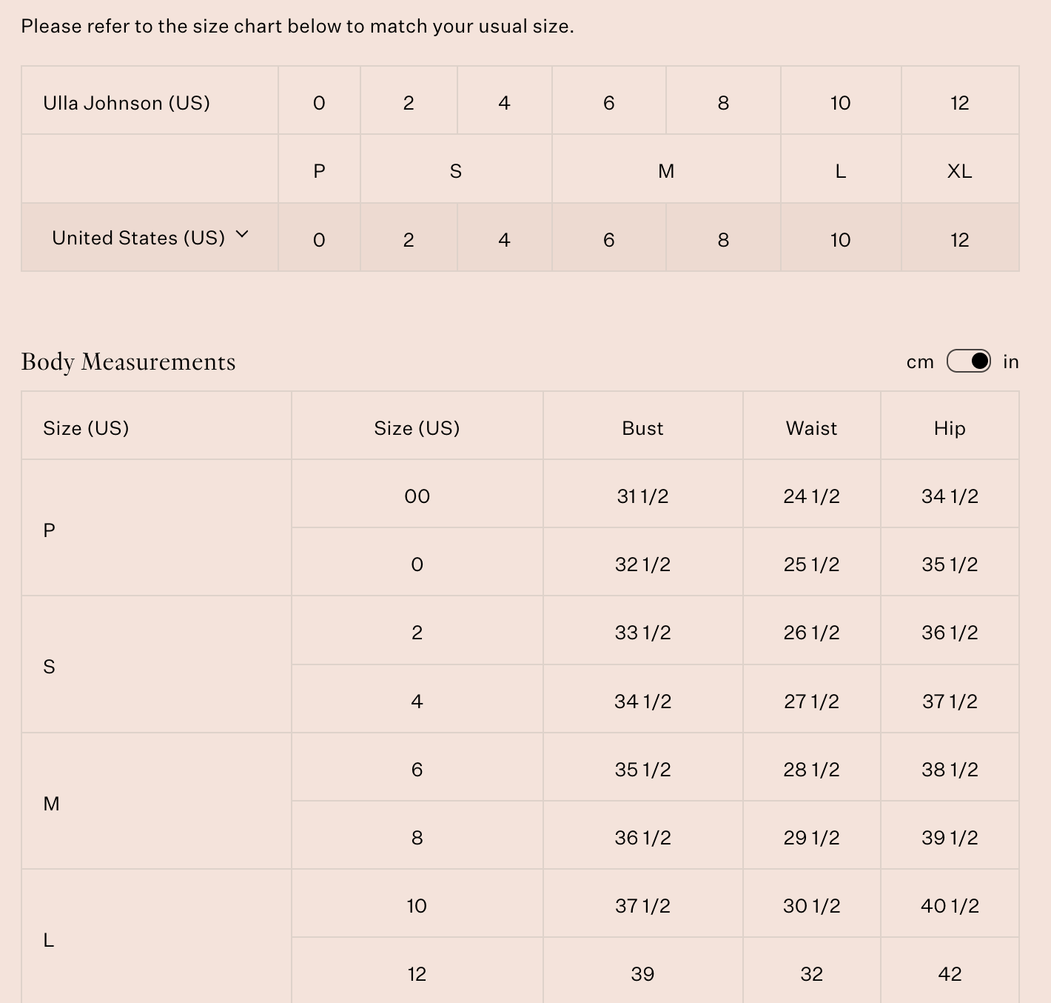The height and width of the screenshot is (1003, 1051).
Task: Click the bust value 39 for size 12
Action: [642, 974]
